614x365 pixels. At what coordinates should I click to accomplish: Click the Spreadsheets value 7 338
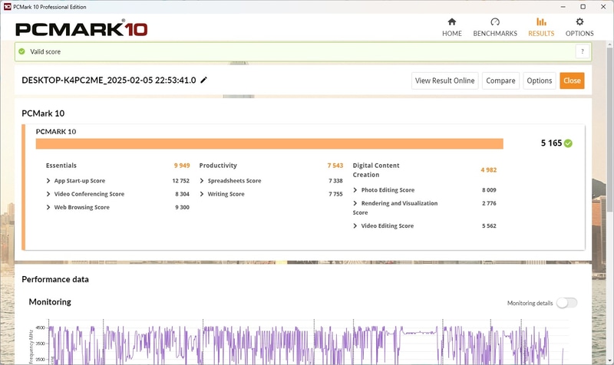335,181
